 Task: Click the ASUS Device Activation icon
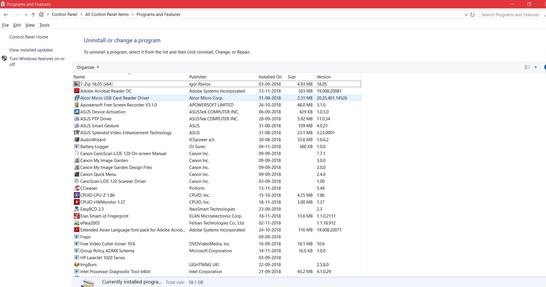tap(77, 112)
